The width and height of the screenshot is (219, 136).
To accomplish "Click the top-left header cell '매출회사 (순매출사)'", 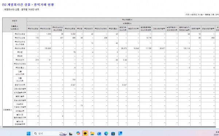I will pyautogui.click(x=15, y=25).
